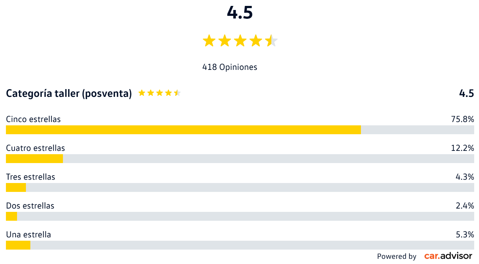
Task: Click the car.advisor logo
Action: click(448, 256)
